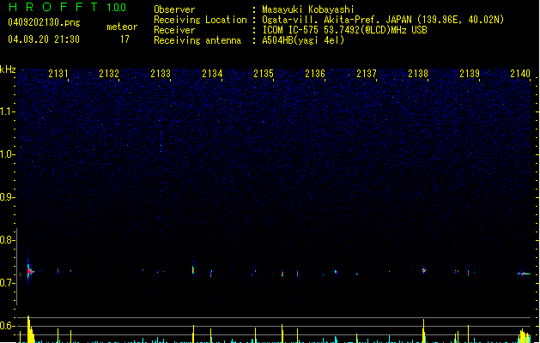Image resolution: width=540 pixels, height=343 pixels.
Task: Click the 0.8 kHz frequency label
Action: (8, 240)
